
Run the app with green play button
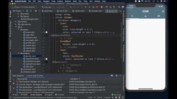(x=71, y=7)
